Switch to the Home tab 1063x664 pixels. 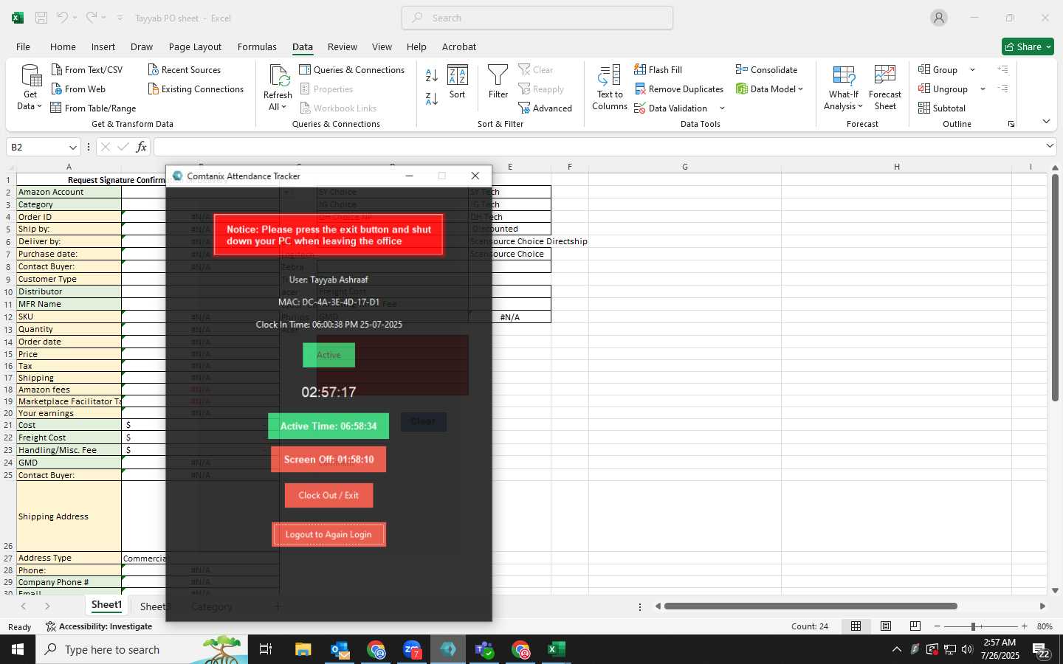point(63,46)
